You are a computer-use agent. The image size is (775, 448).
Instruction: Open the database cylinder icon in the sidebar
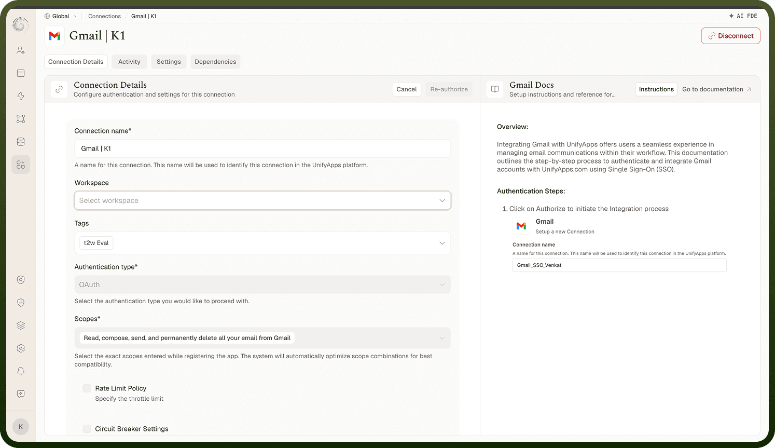pyautogui.click(x=21, y=142)
